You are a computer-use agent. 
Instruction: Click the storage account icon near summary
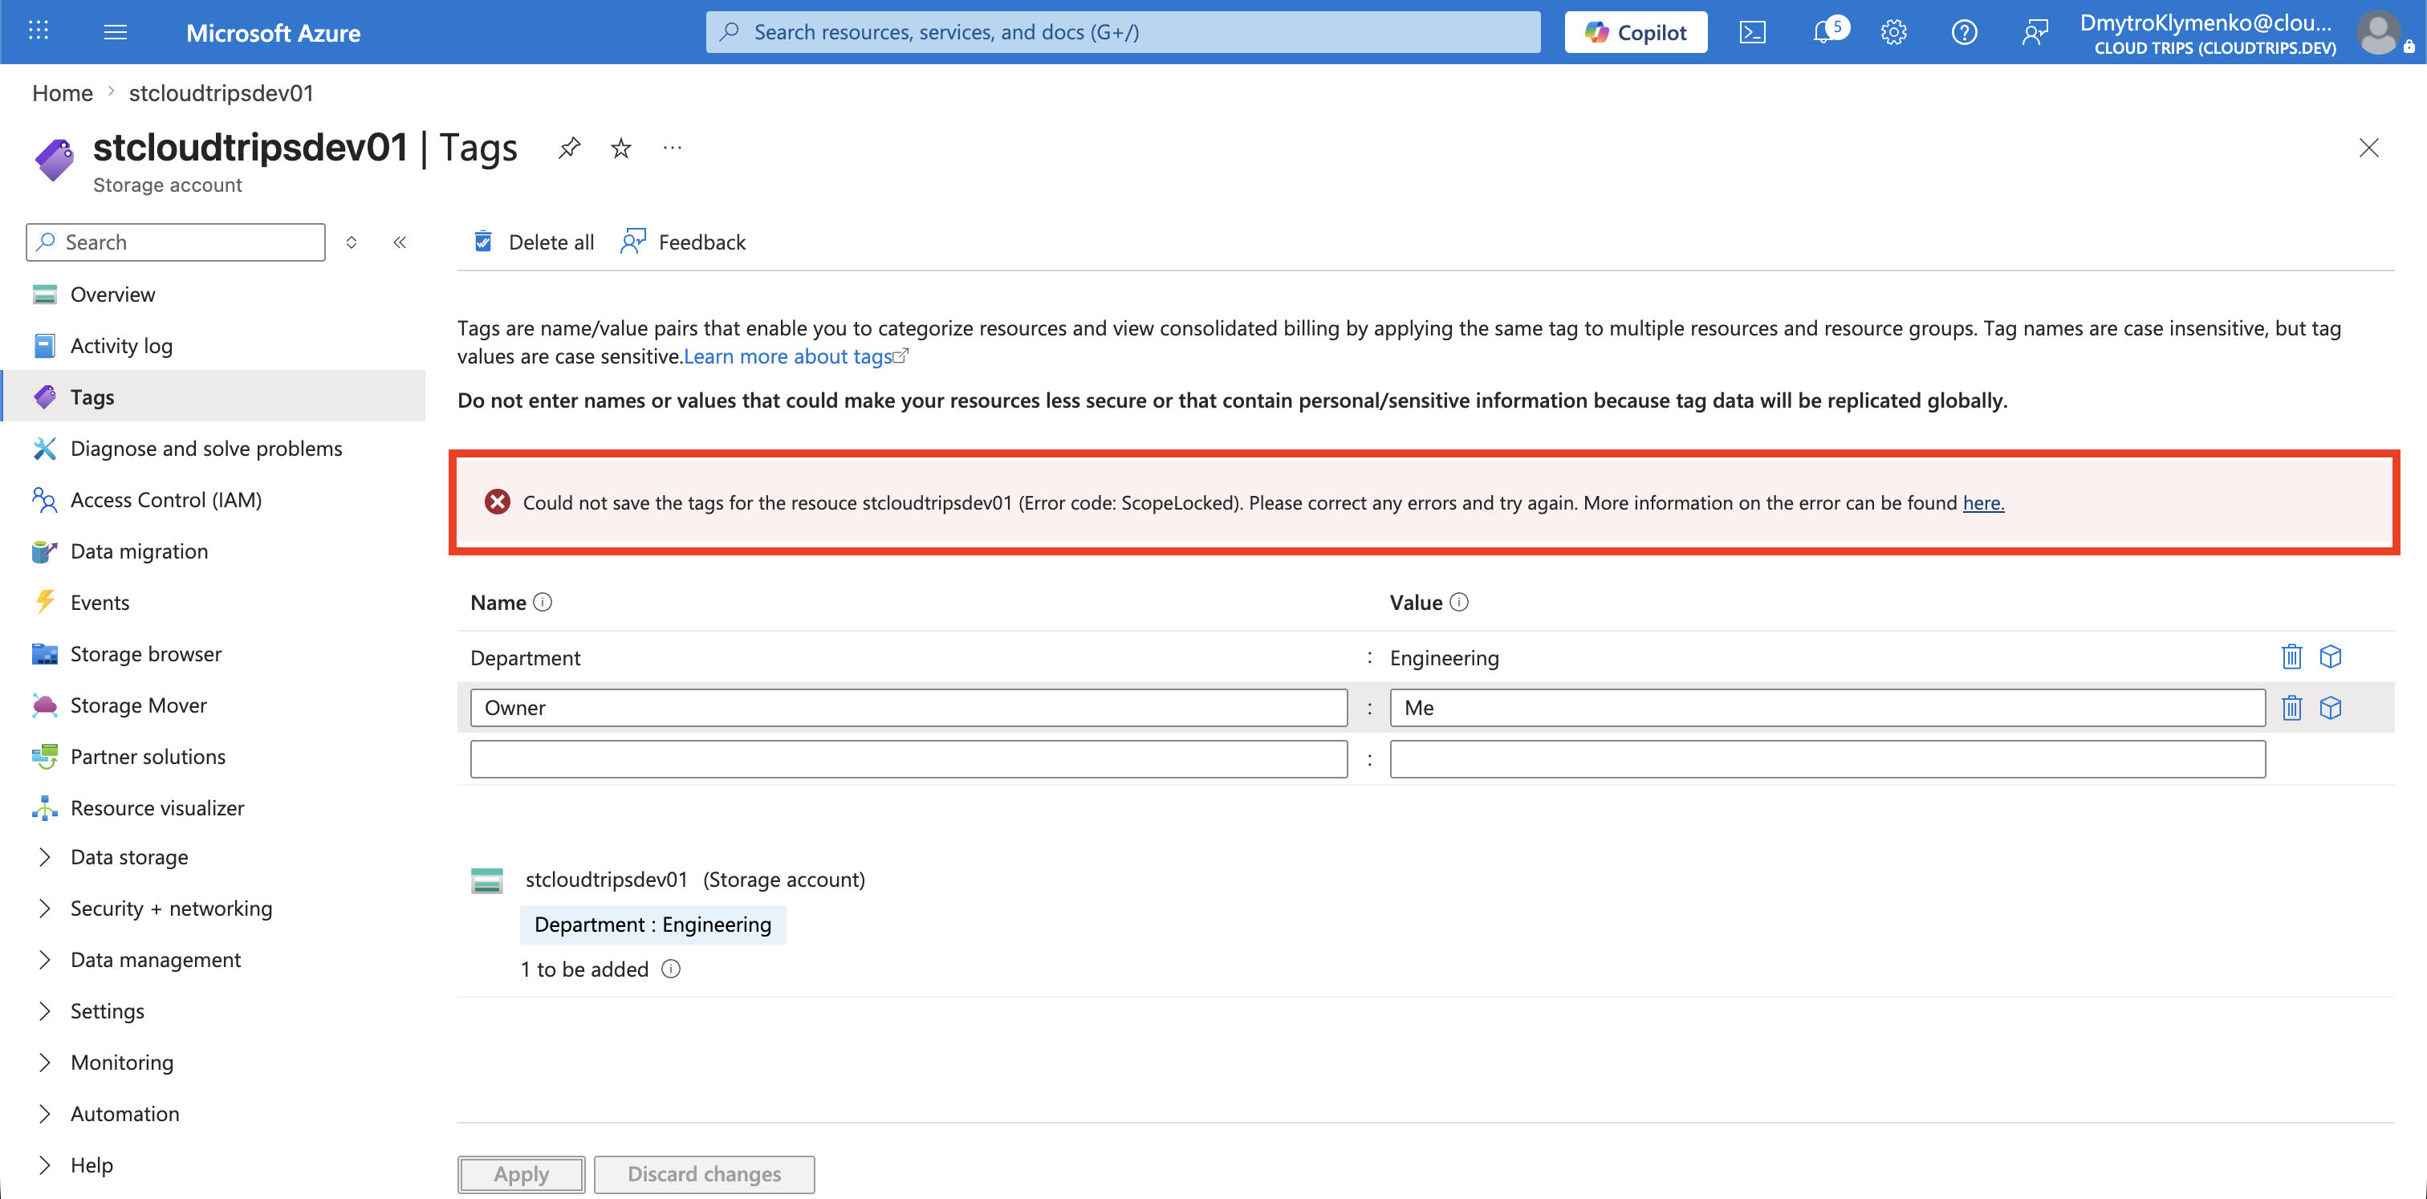(487, 880)
